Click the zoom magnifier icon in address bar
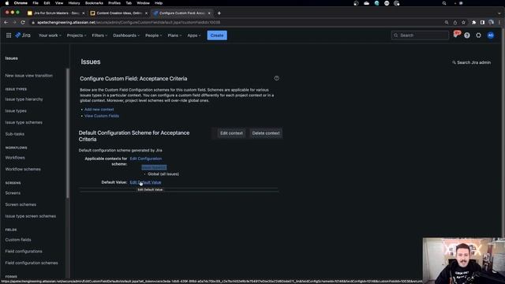Image resolution: width=505 pixels, height=284 pixels. coord(447,23)
